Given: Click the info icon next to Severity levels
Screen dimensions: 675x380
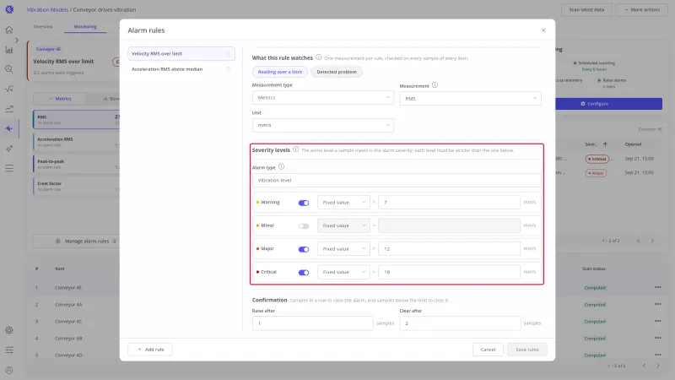Looking at the screenshot, I should click(x=296, y=149).
